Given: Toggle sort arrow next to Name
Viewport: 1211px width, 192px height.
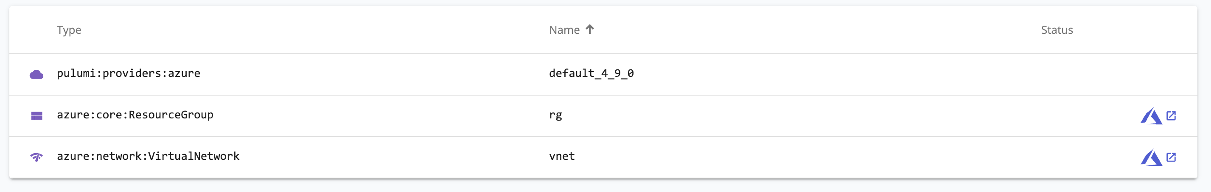Looking at the screenshot, I should (590, 30).
